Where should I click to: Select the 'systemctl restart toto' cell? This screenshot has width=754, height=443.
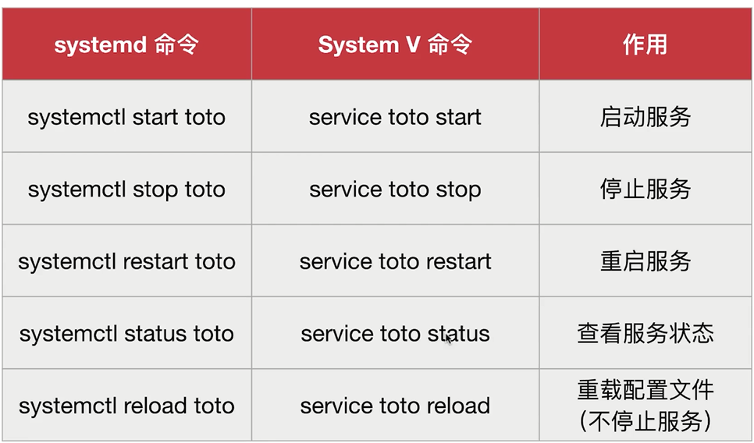[x=127, y=261]
